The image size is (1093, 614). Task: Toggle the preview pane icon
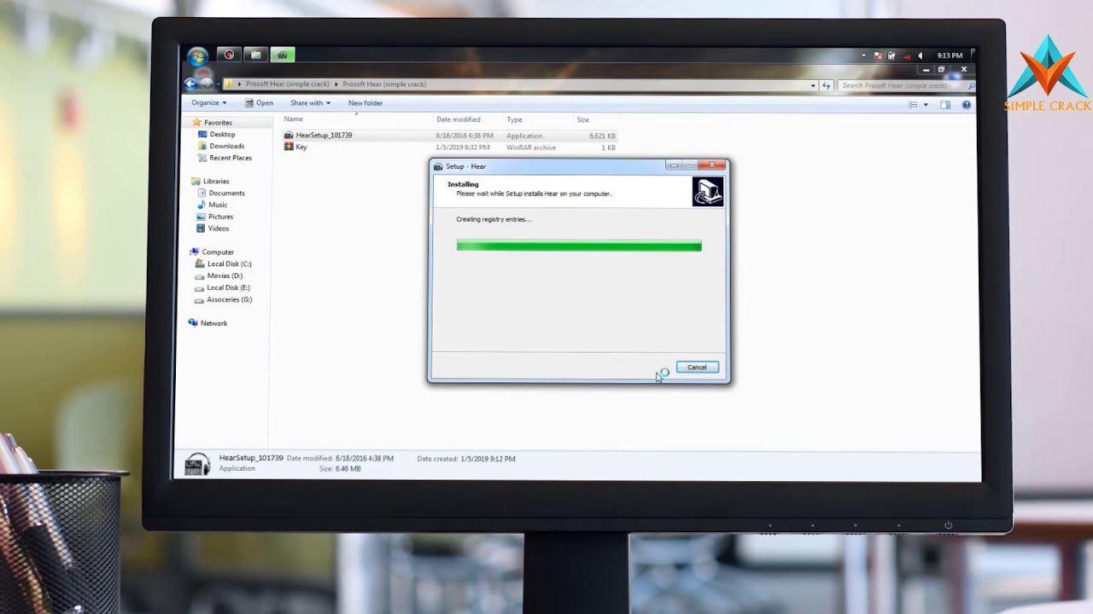tap(945, 104)
